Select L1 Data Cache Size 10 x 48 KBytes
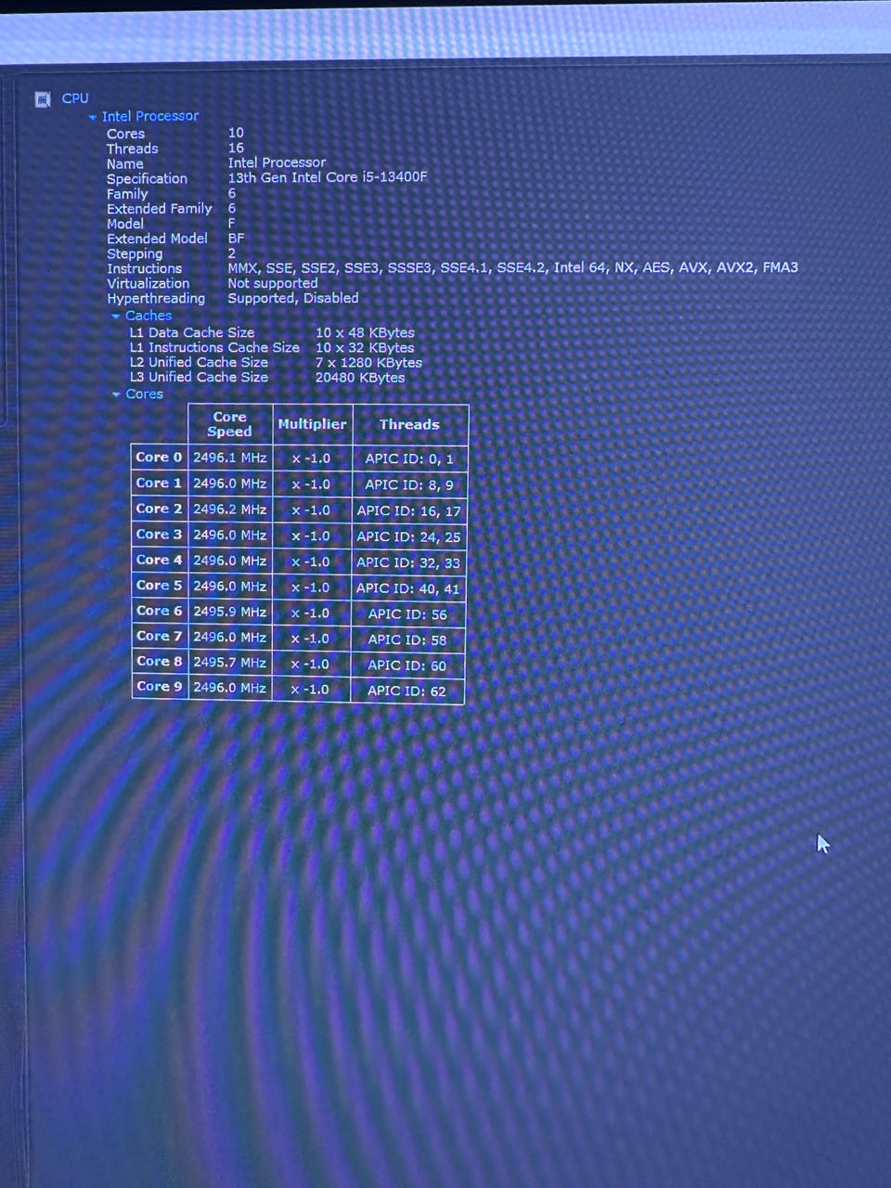891x1188 pixels. pyautogui.click(x=365, y=332)
